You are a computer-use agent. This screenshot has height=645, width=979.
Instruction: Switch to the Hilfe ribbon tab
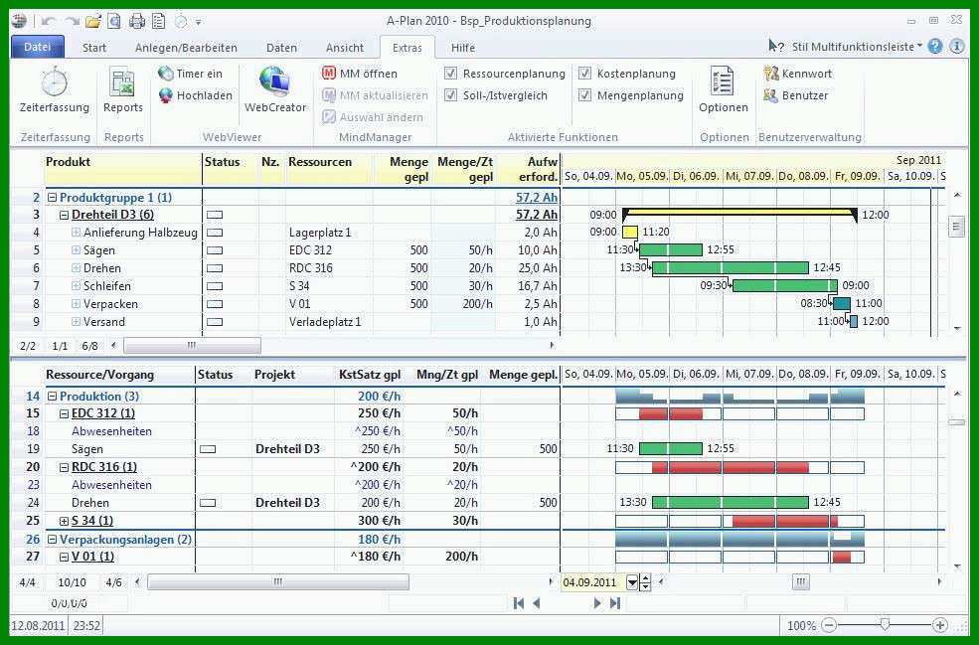[463, 48]
